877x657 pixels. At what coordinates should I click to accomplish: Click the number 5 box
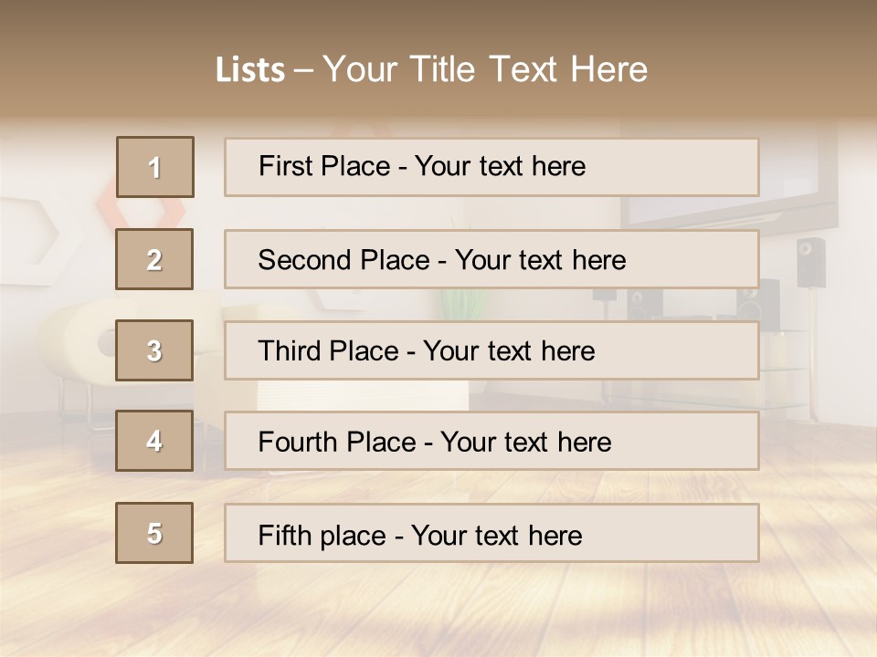click(x=154, y=533)
